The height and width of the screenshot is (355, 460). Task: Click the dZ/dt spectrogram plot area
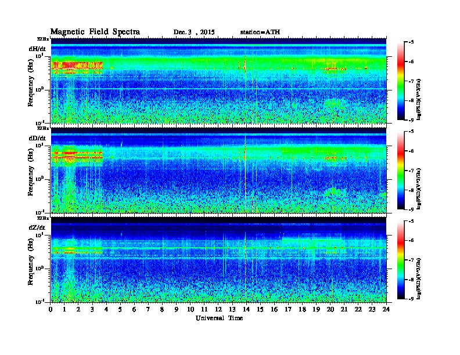(x=218, y=260)
